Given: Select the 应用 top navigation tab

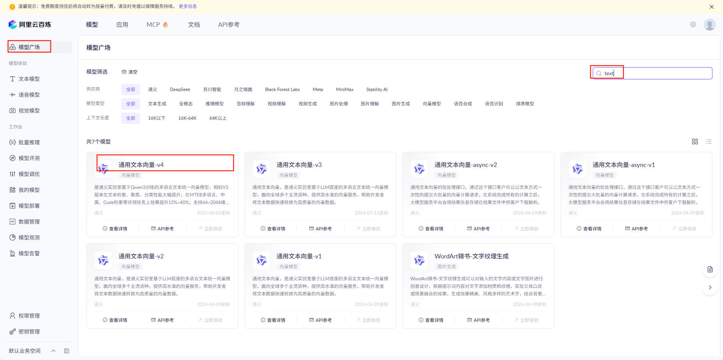Looking at the screenshot, I should coord(122,25).
